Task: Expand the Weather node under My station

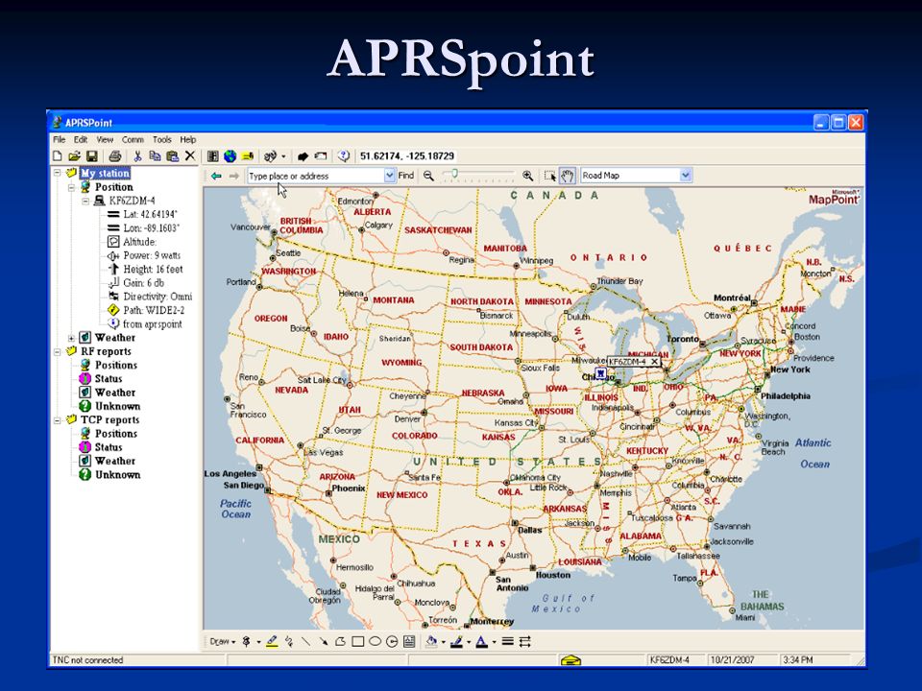Action: pos(71,338)
